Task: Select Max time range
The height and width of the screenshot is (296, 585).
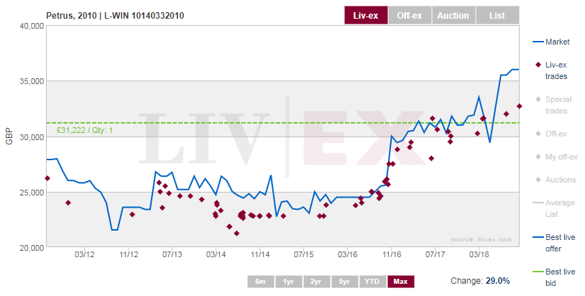Action: point(401,282)
